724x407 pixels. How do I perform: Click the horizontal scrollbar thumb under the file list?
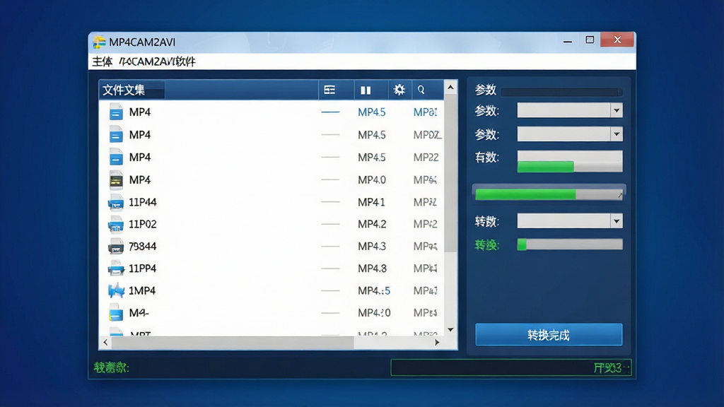233,343
